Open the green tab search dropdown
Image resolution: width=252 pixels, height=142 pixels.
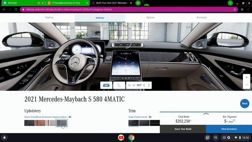tap(230, 3)
